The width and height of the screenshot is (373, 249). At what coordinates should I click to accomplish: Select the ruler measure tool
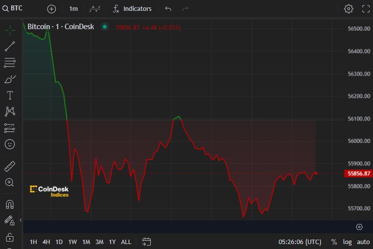(x=10, y=166)
